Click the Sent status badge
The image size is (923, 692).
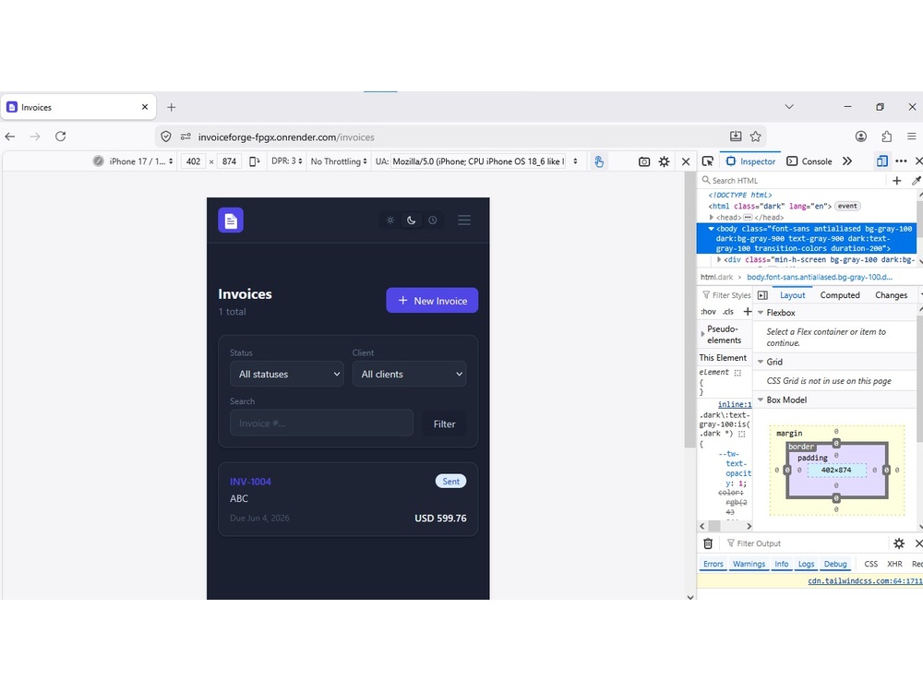pyautogui.click(x=451, y=482)
